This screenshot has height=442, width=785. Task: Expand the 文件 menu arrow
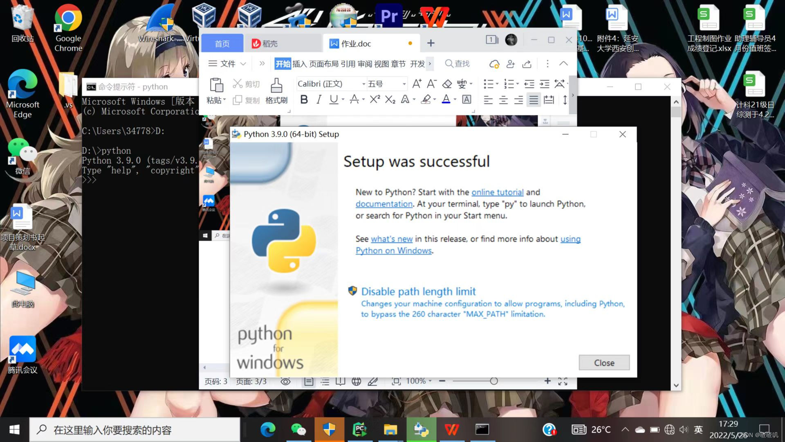243,64
